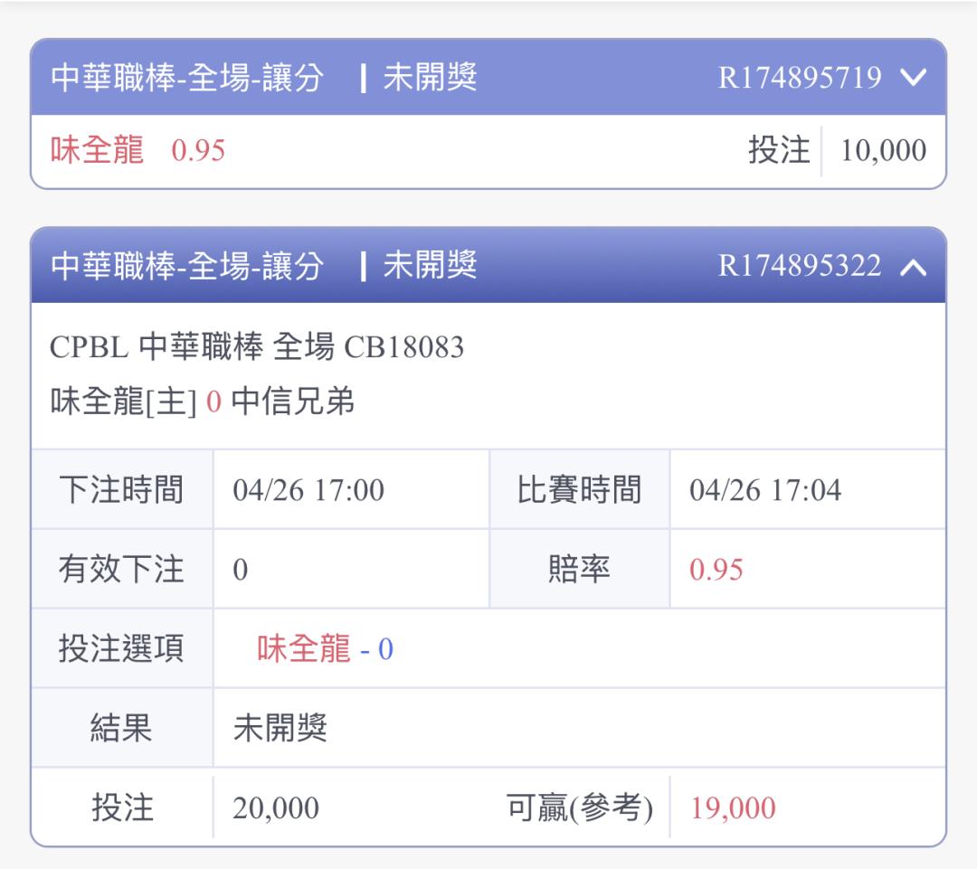The image size is (977, 869).
Task: Tap 味全龍 in the collapsed bet card
Action: click(x=97, y=150)
